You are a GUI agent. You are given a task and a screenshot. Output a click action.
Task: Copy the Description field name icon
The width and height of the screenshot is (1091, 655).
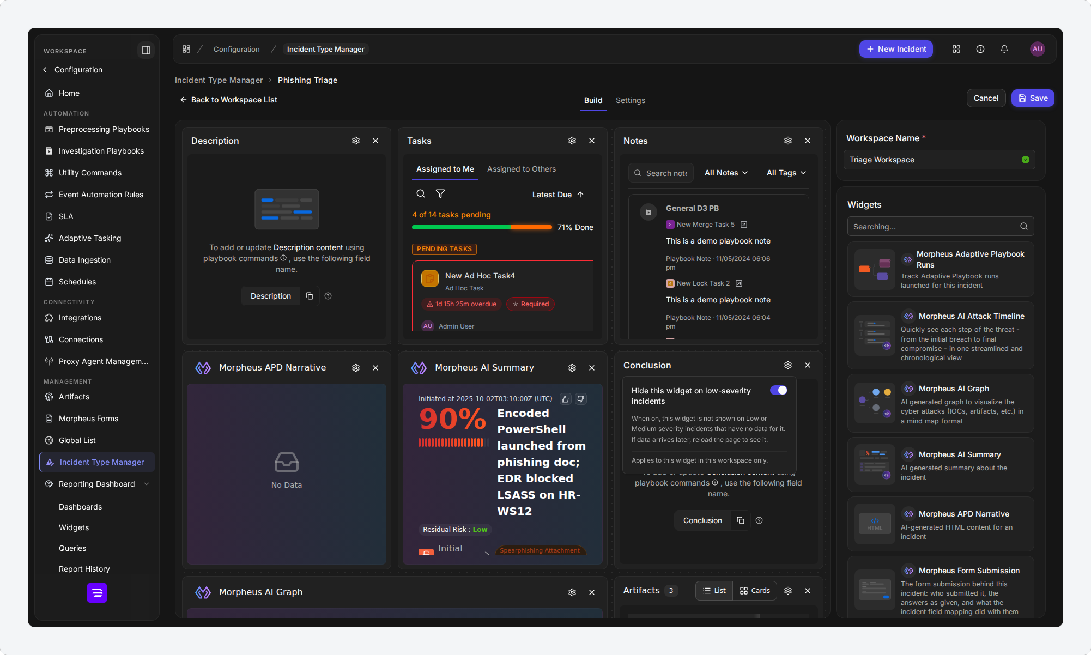tap(310, 296)
